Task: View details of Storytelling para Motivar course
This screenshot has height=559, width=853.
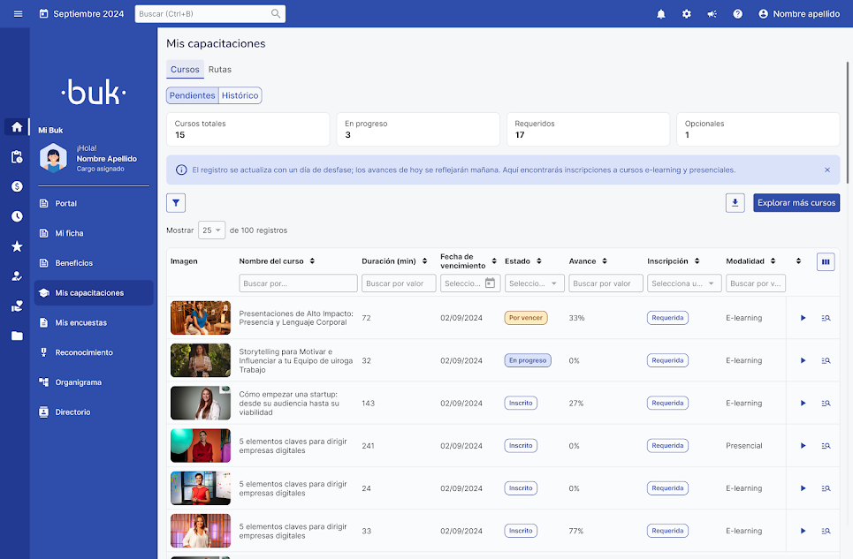Action: click(x=826, y=360)
